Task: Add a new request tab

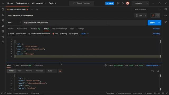Action: click(x=32, y=9)
